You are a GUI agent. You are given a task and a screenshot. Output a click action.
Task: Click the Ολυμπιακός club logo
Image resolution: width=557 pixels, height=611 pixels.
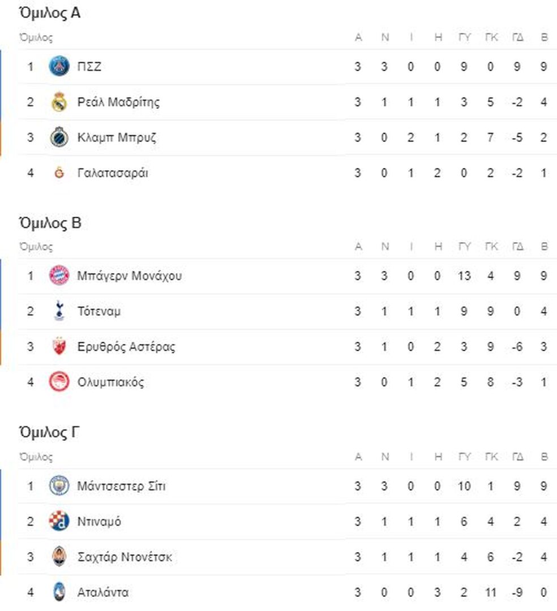point(59,381)
